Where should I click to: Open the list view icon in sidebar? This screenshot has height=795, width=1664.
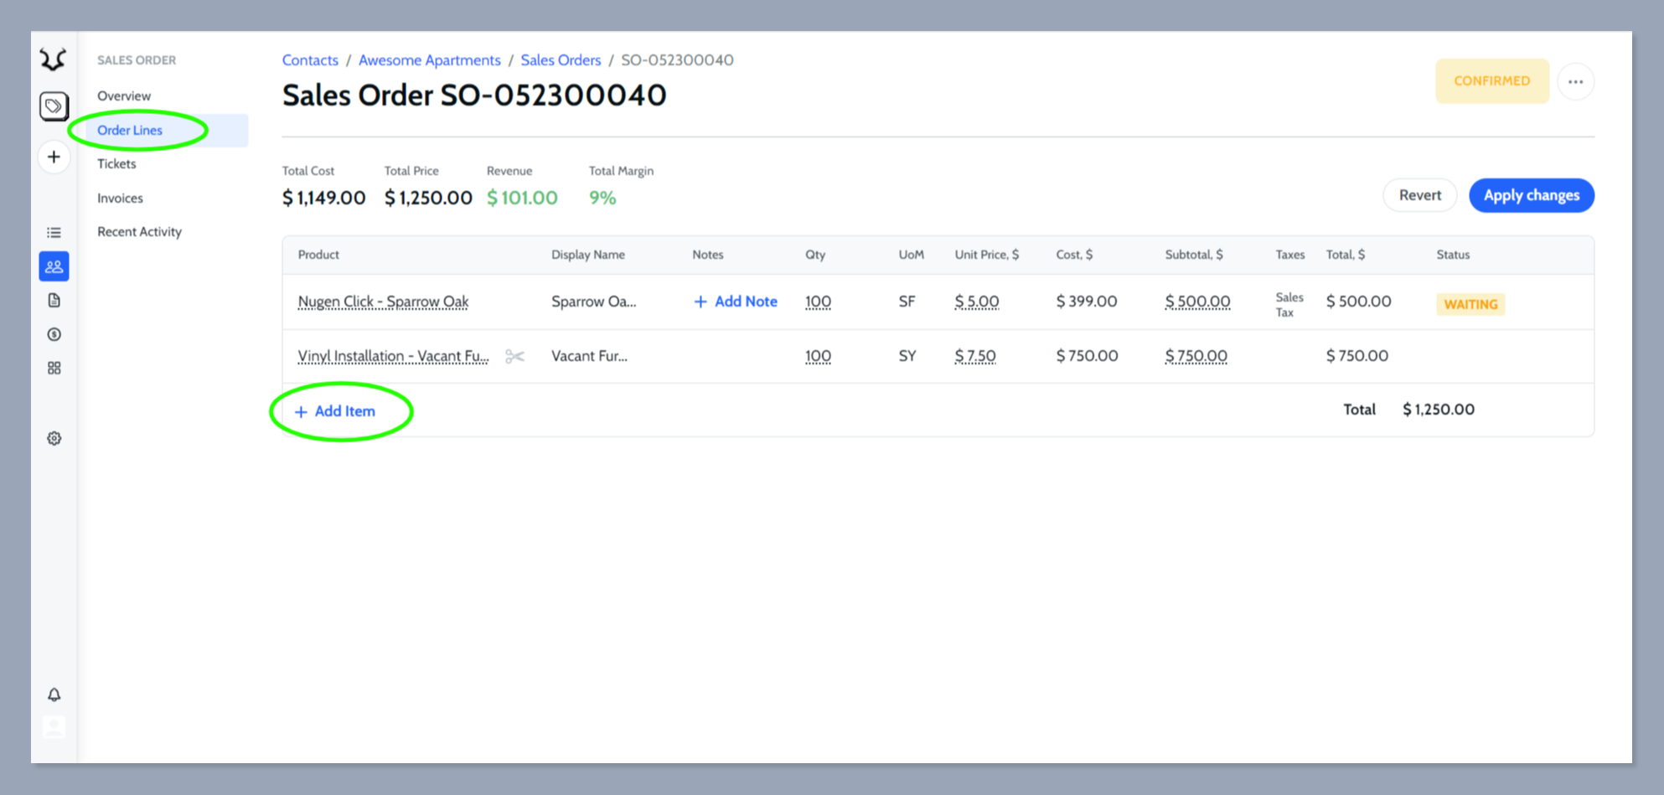click(54, 233)
